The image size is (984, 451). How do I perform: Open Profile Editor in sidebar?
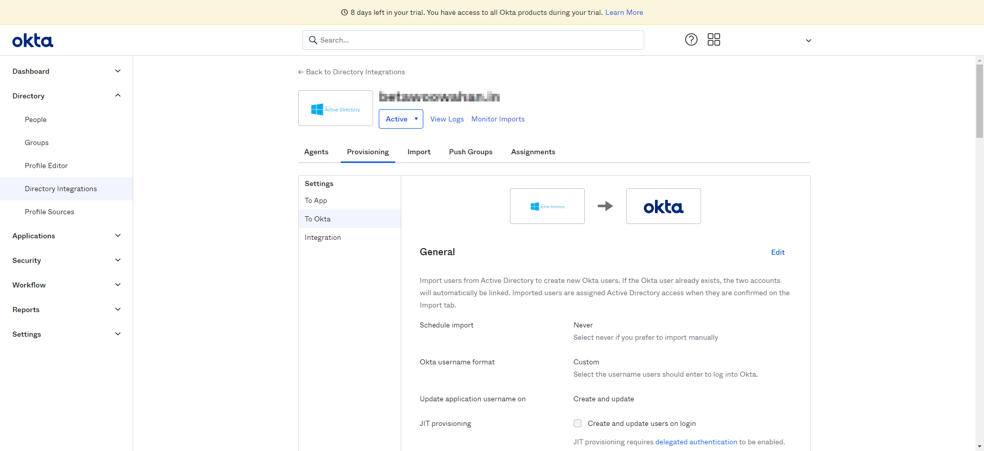[x=67, y=166]
